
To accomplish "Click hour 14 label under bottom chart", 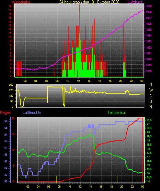I will click(90, 187).
